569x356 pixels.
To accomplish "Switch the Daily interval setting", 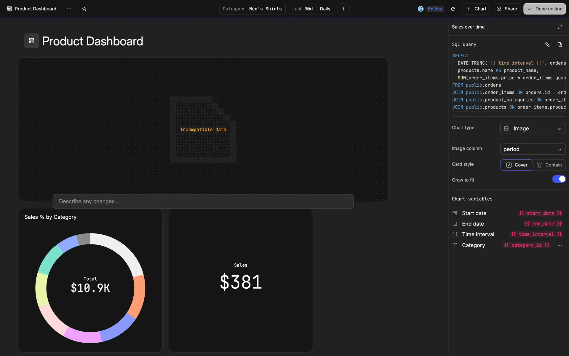I will (325, 9).
